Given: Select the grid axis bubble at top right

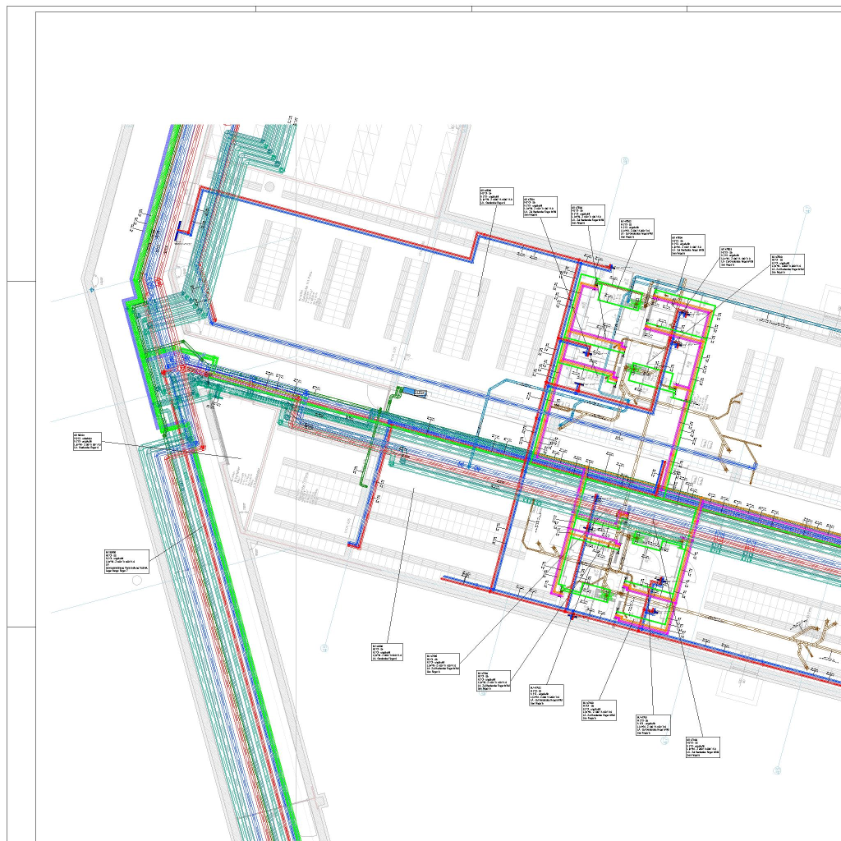Looking at the screenshot, I should point(807,210).
